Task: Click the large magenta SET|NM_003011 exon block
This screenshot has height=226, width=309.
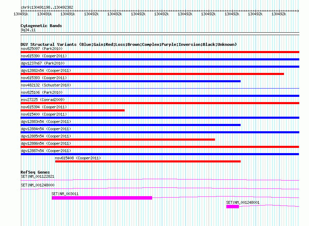Action: (x=102, y=198)
